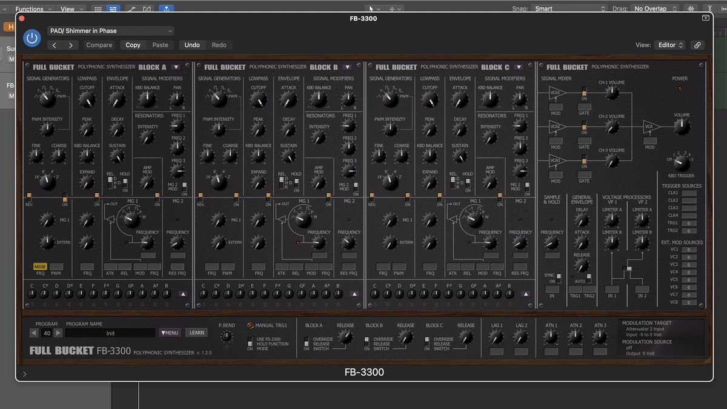This screenshot has width=727, height=409.
Task: Click Block A REV. slider switch
Action: tap(29, 198)
